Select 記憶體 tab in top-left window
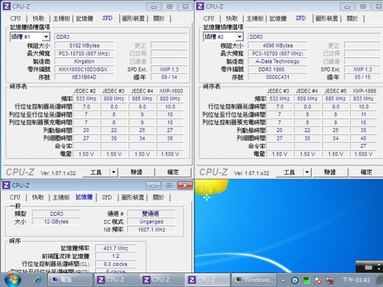383x287 pixels. tap(85, 19)
